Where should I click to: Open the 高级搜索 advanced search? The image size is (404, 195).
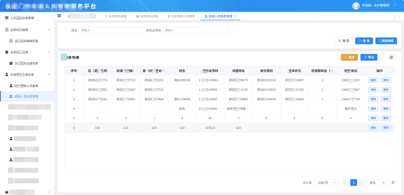386,41
